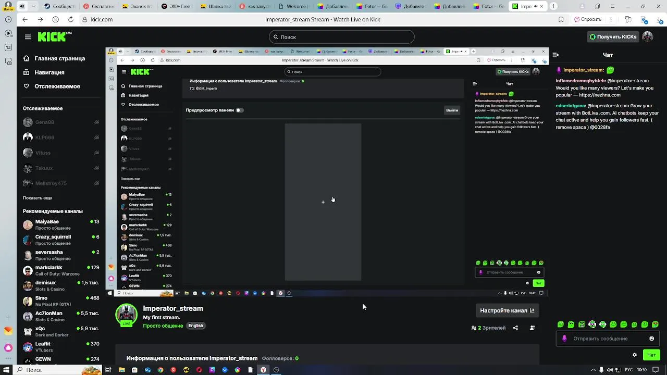
Task: Switch to the как запуст browser tab
Action: pyautogui.click(x=255, y=6)
